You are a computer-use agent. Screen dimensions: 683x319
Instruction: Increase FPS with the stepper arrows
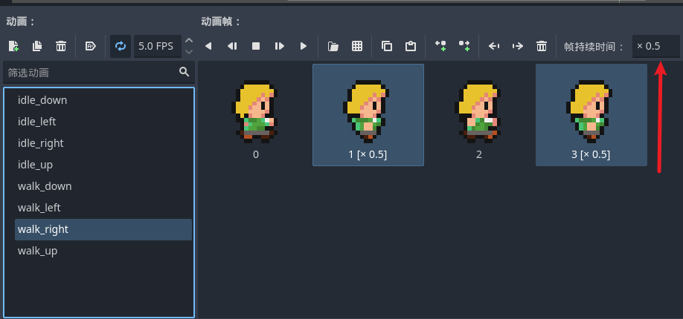click(x=189, y=41)
